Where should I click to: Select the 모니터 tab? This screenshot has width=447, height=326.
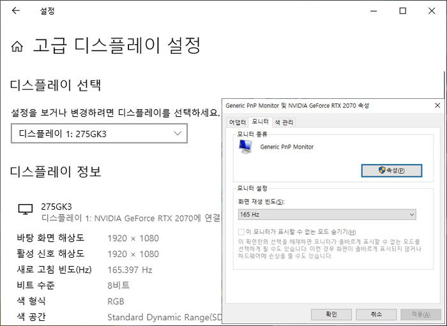coord(260,121)
